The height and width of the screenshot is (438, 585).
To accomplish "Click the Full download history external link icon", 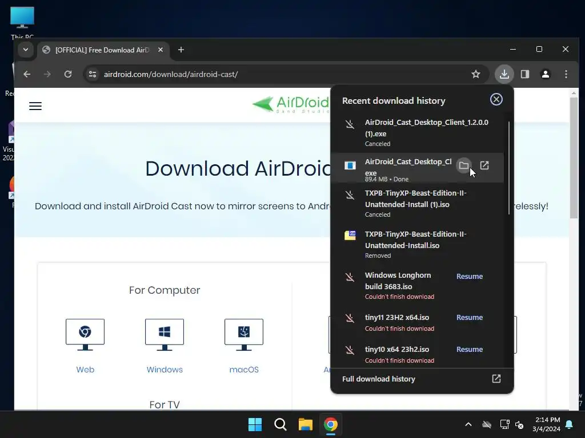I will click(x=496, y=379).
